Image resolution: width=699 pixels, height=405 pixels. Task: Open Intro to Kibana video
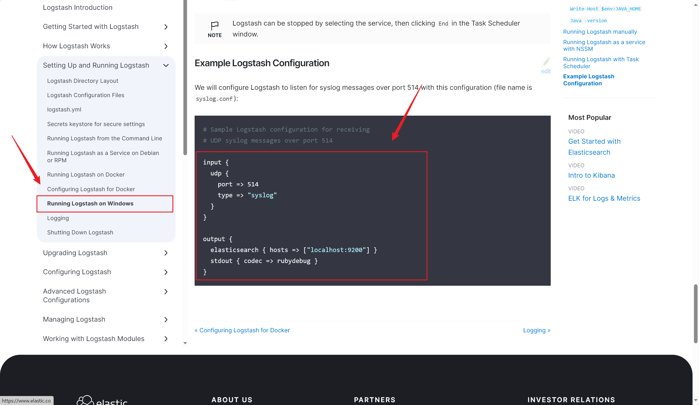pos(591,175)
